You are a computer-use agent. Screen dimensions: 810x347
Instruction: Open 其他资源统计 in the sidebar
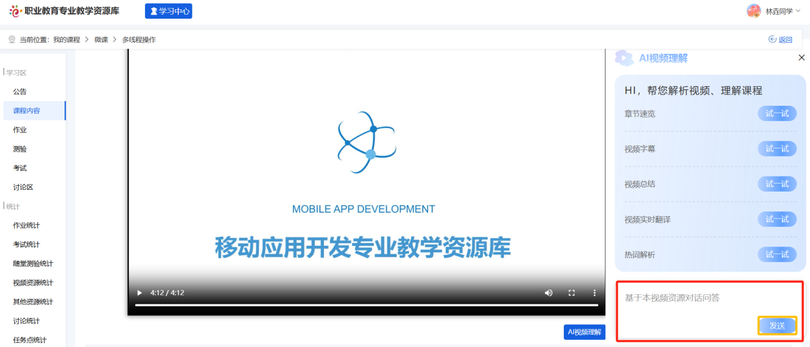click(33, 302)
